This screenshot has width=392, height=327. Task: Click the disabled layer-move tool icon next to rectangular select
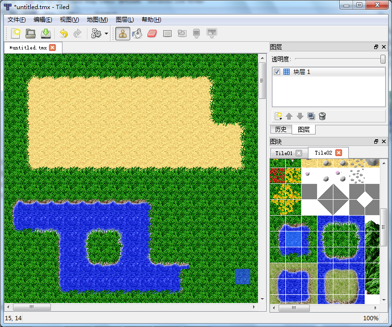click(x=182, y=33)
